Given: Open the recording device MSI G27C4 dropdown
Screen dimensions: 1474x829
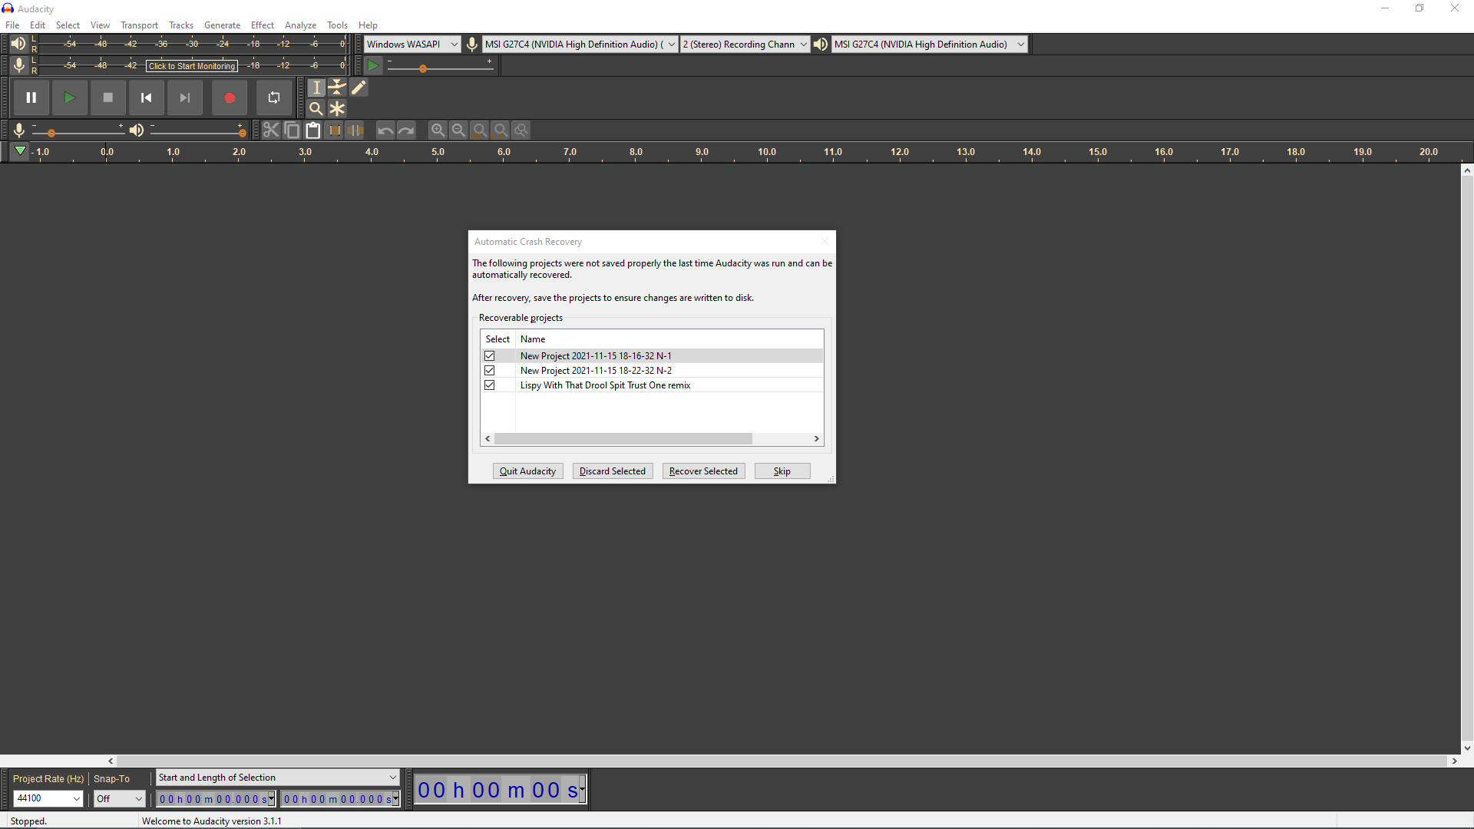Looking at the screenshot, I should click(580, 45).
